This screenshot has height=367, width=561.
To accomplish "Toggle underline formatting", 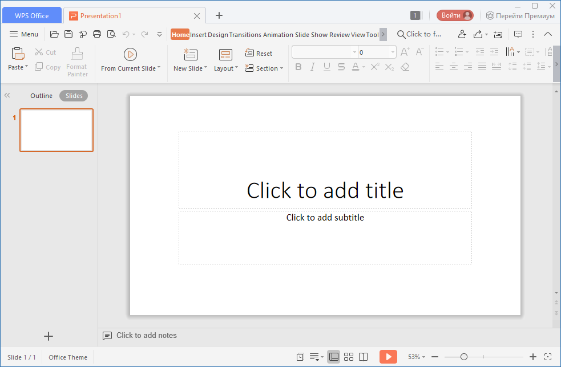I will coord(326,67).
